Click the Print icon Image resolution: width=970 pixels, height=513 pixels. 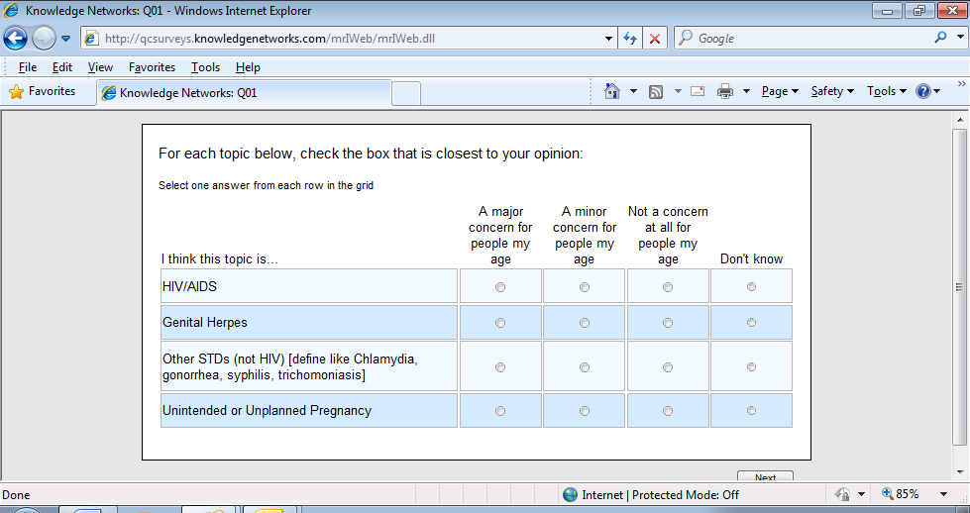click(x=725, y=91)
